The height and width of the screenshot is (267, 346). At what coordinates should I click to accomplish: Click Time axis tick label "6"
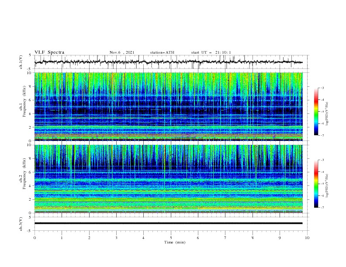tap(198, 238)
